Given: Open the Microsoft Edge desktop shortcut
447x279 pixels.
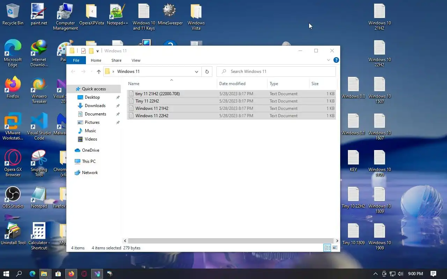Looking at the screenshot, I should 13,53.
